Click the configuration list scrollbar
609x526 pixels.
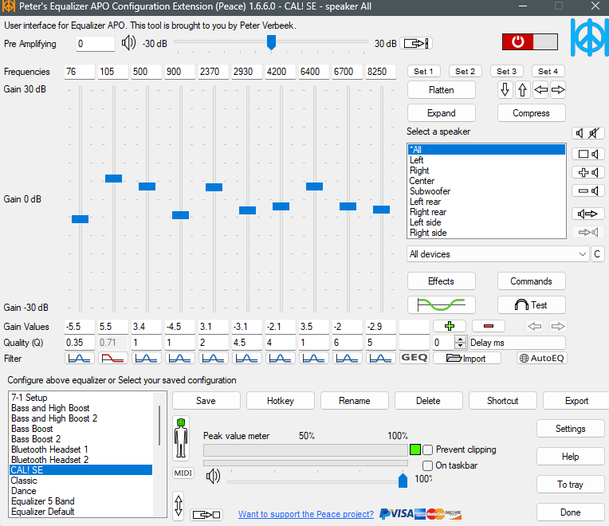(159, 426)
